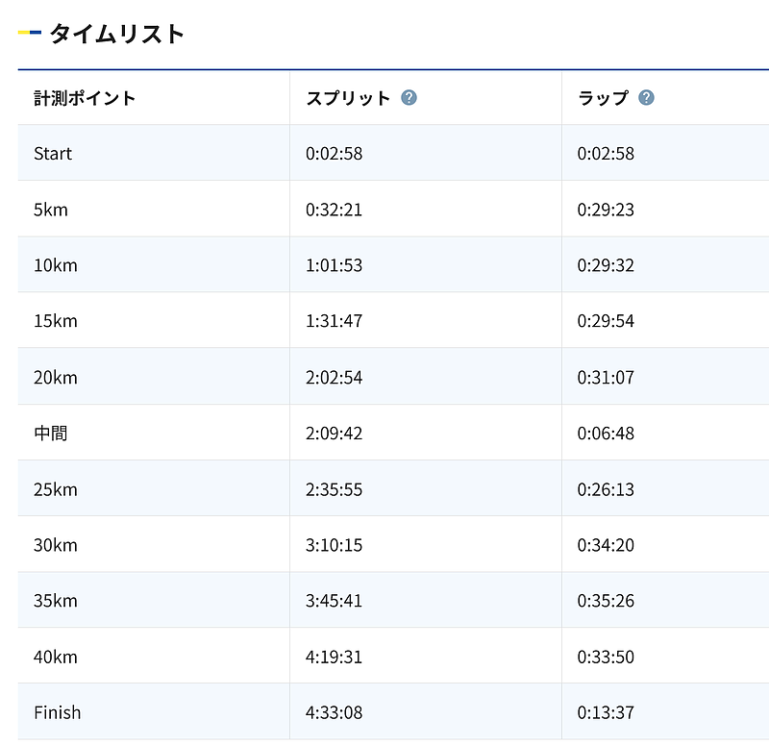The width and height of the screenshot is (769, 745).
Task: Click the スプリット column header text
Action: click(348, 98)
